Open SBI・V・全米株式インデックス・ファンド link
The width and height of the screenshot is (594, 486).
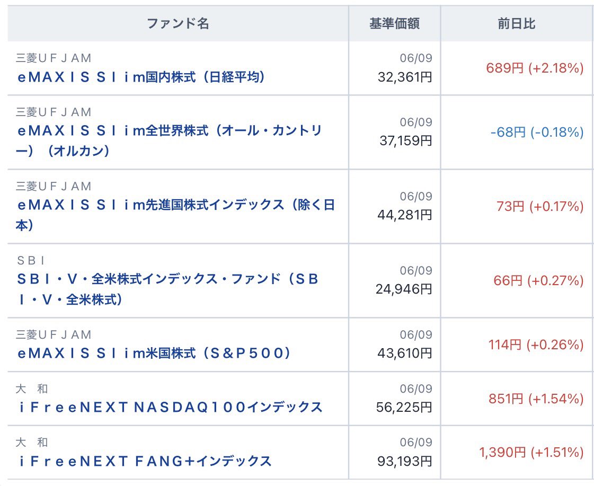click(x=167, y=289)
